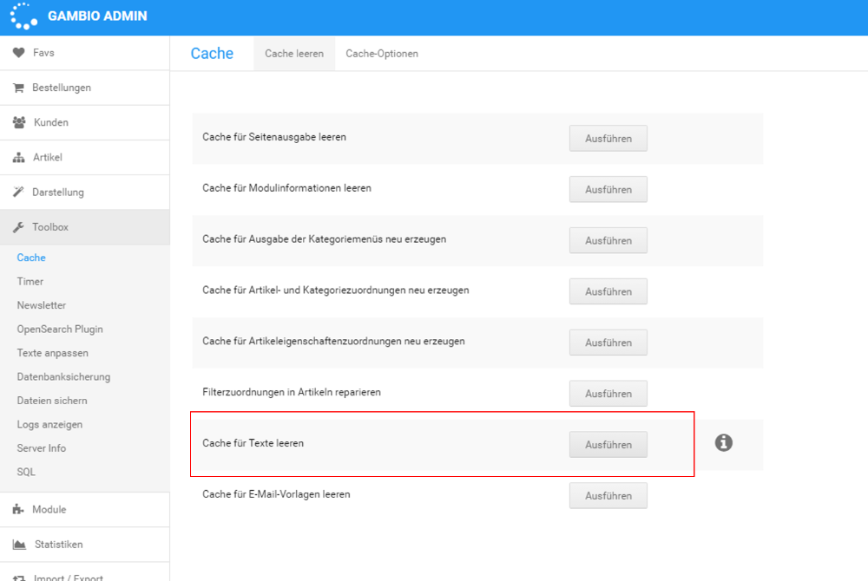
Task: Expand the Module menu section
Action: (x=85, y=509)
